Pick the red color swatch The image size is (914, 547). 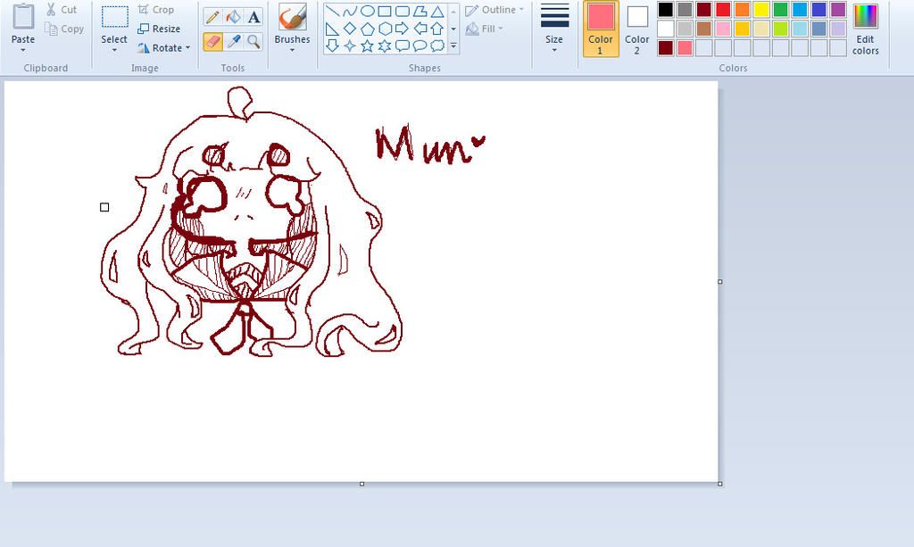tap(723, 9)
